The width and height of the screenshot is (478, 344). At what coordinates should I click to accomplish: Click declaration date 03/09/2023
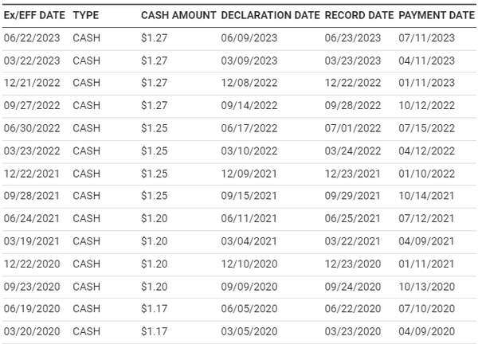[249, 60]
